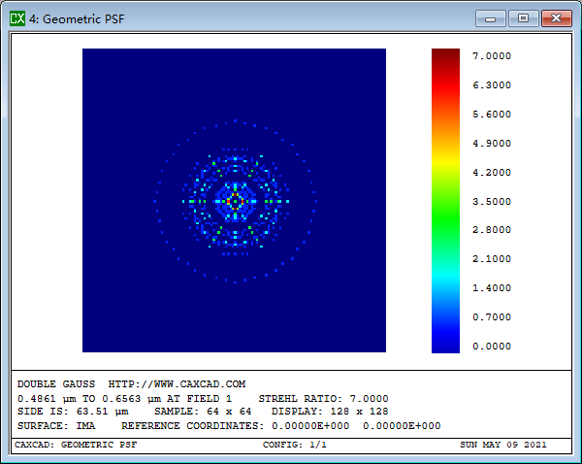Click the HTTP://WWW.CAXCAD.COM text
This screenshot has height=464, width=582.
[x=177, y=383]
